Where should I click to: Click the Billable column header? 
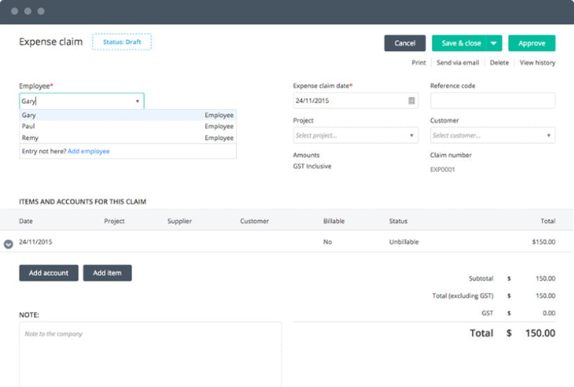334,221
